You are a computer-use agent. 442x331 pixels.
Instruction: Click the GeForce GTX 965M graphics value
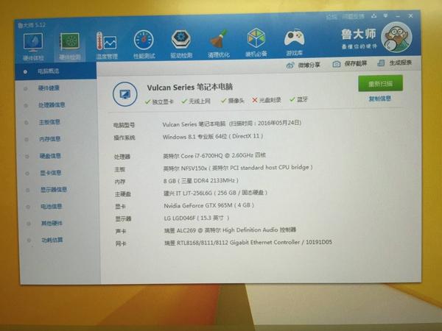tap(209, 205)
